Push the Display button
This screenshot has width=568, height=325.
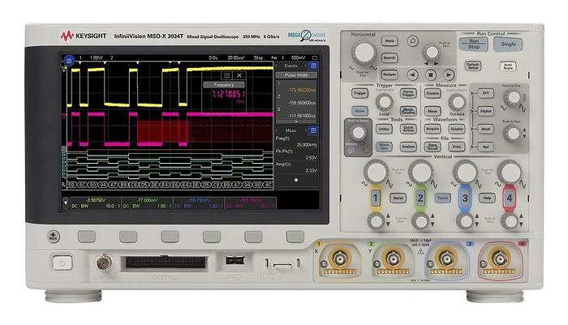tap(457, 129)
